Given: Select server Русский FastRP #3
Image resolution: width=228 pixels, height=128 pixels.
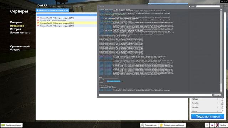Looking at the screenshot, I should [x=67, y=26].
